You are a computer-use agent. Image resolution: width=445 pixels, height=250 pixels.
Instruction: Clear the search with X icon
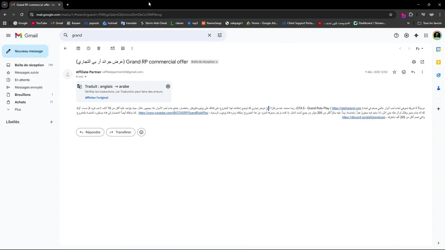coord(209,35)
